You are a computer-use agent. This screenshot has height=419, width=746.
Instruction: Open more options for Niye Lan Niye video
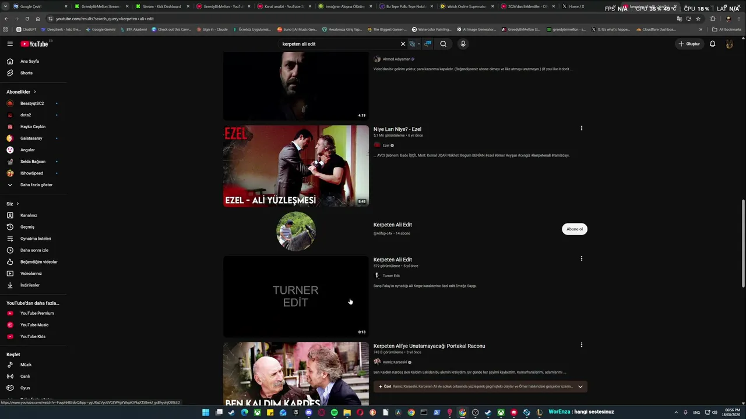pos(581,128)
